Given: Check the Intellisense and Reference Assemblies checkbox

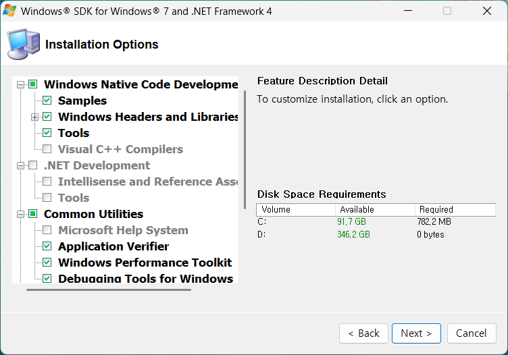Looking at the screenshot, I should click(47, 182).
